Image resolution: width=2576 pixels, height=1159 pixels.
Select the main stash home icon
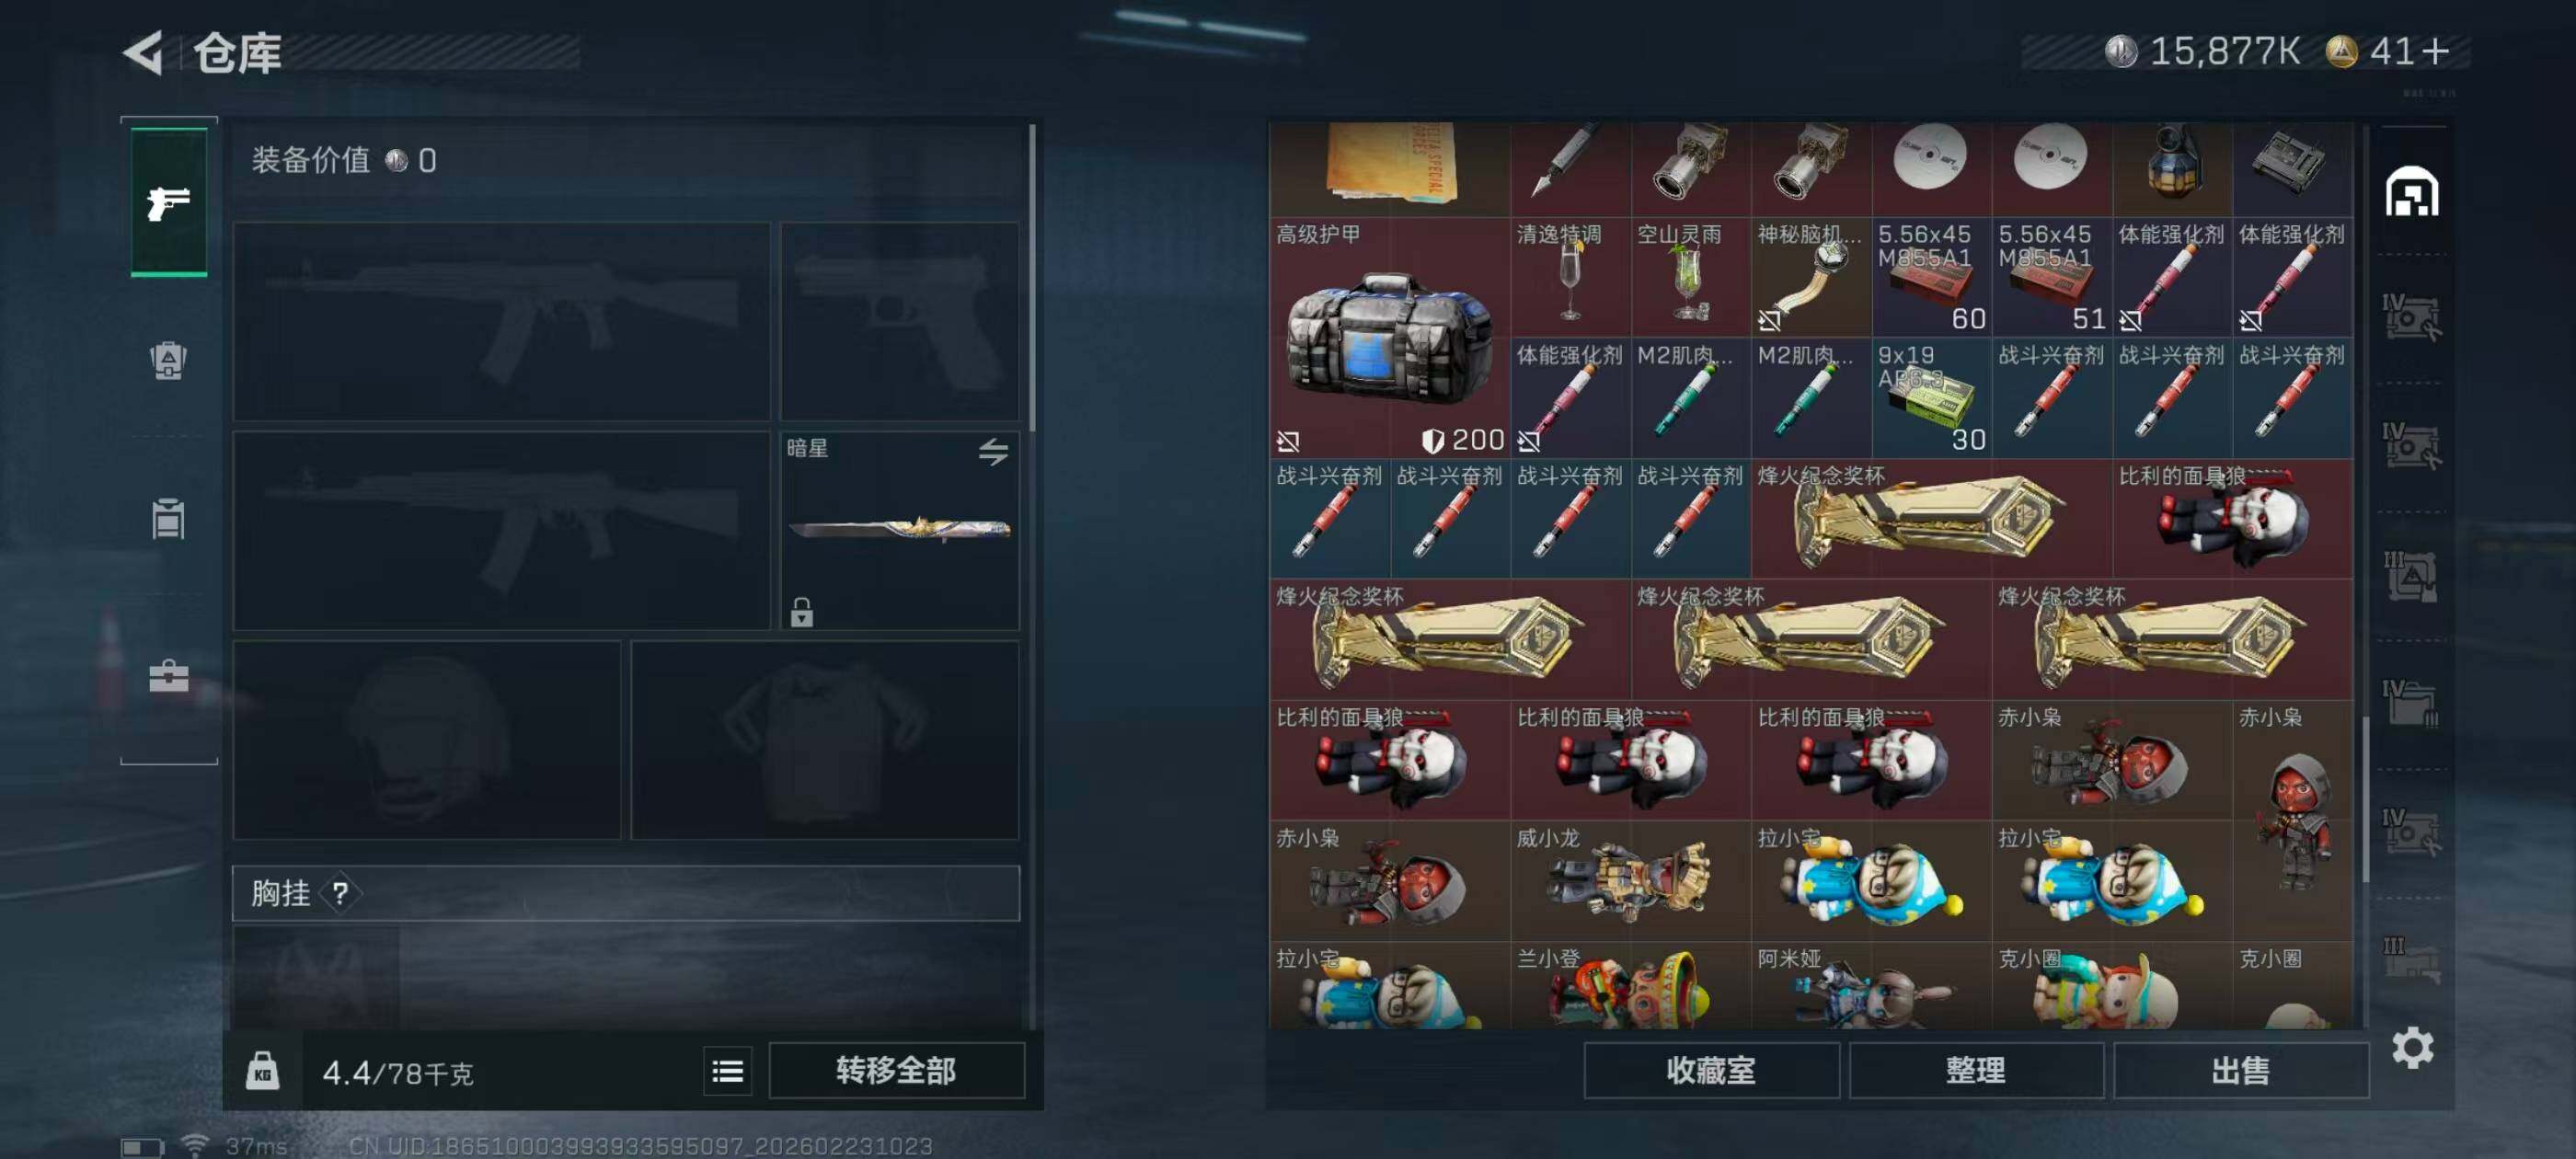[2411, 191]
